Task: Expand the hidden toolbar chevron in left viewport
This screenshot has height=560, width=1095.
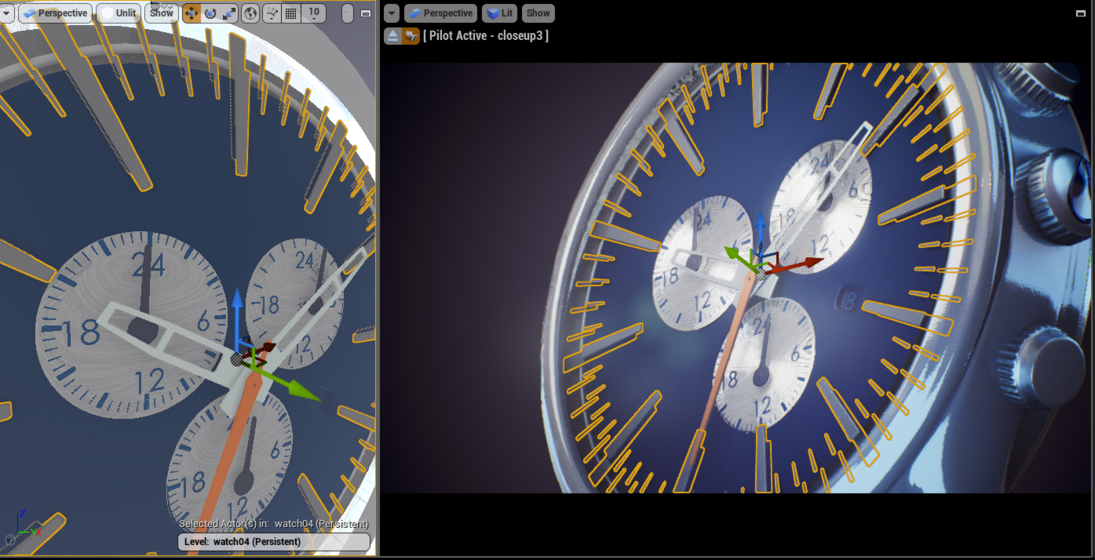Action: pyautogui.click(x=348, y=13)
